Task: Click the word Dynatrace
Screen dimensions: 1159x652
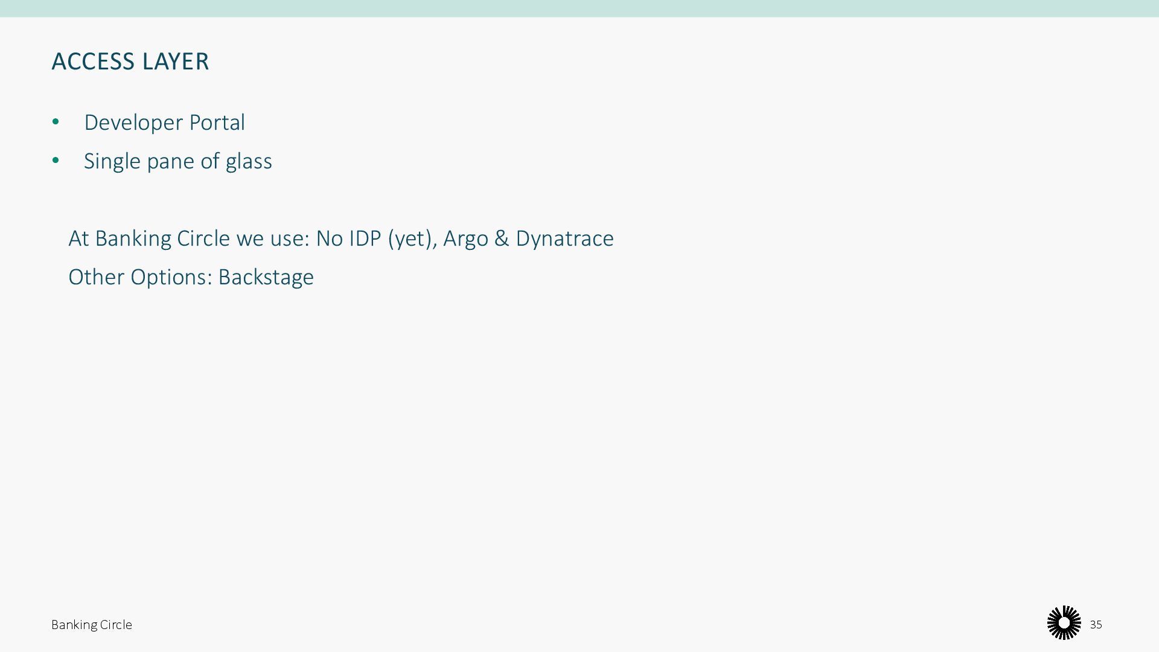Action: coord(564,238)
